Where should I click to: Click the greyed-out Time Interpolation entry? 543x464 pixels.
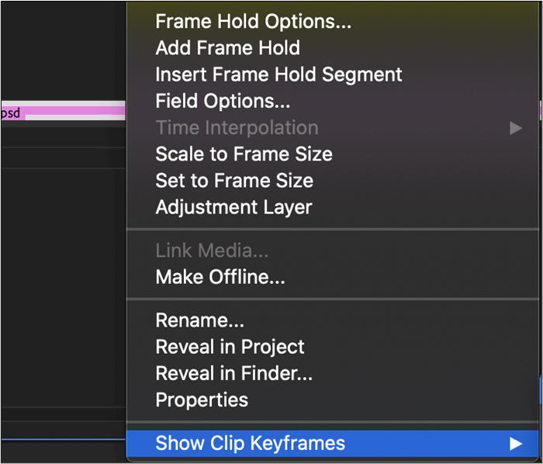pyautogui.click(x=237, y=127)
